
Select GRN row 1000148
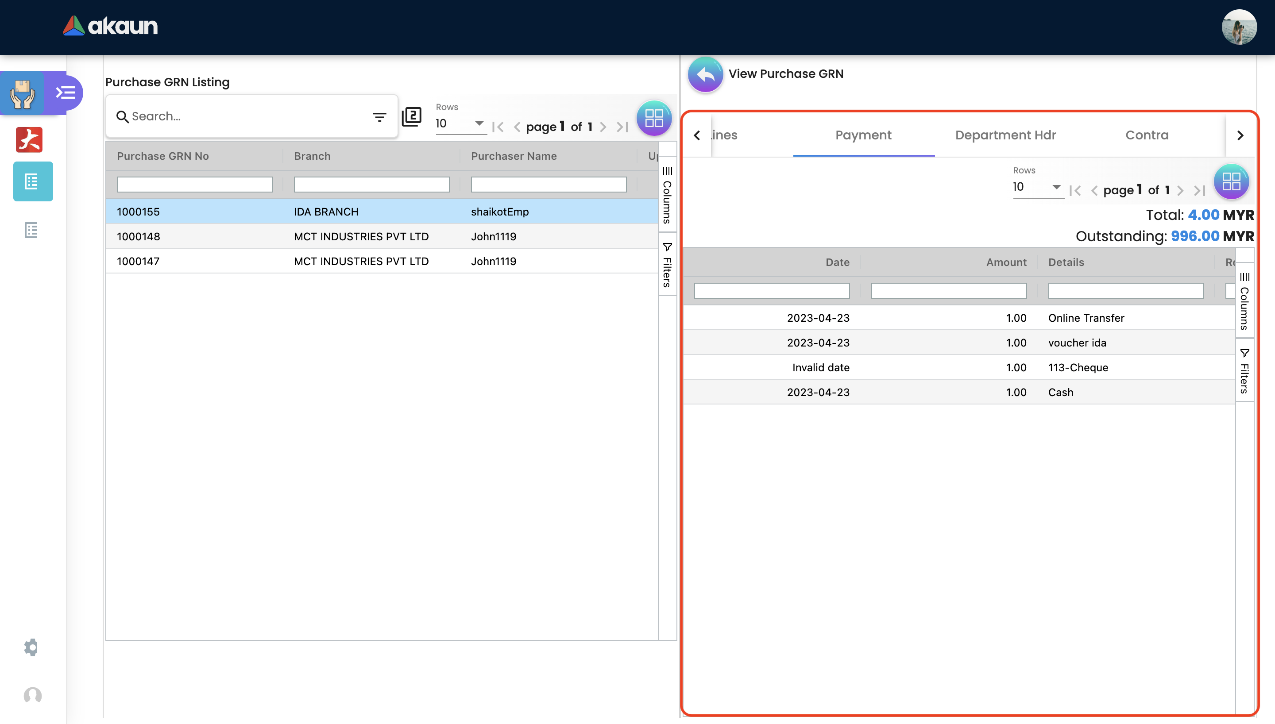coord(138,237)
